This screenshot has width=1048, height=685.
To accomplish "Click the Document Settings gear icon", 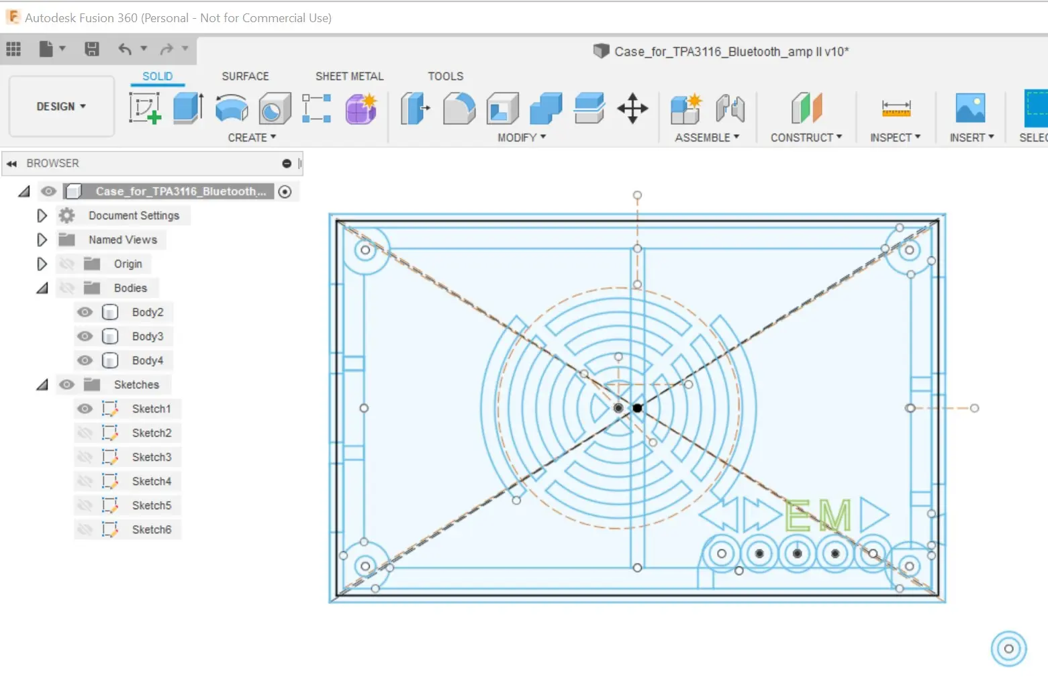I will pos(66,215).
